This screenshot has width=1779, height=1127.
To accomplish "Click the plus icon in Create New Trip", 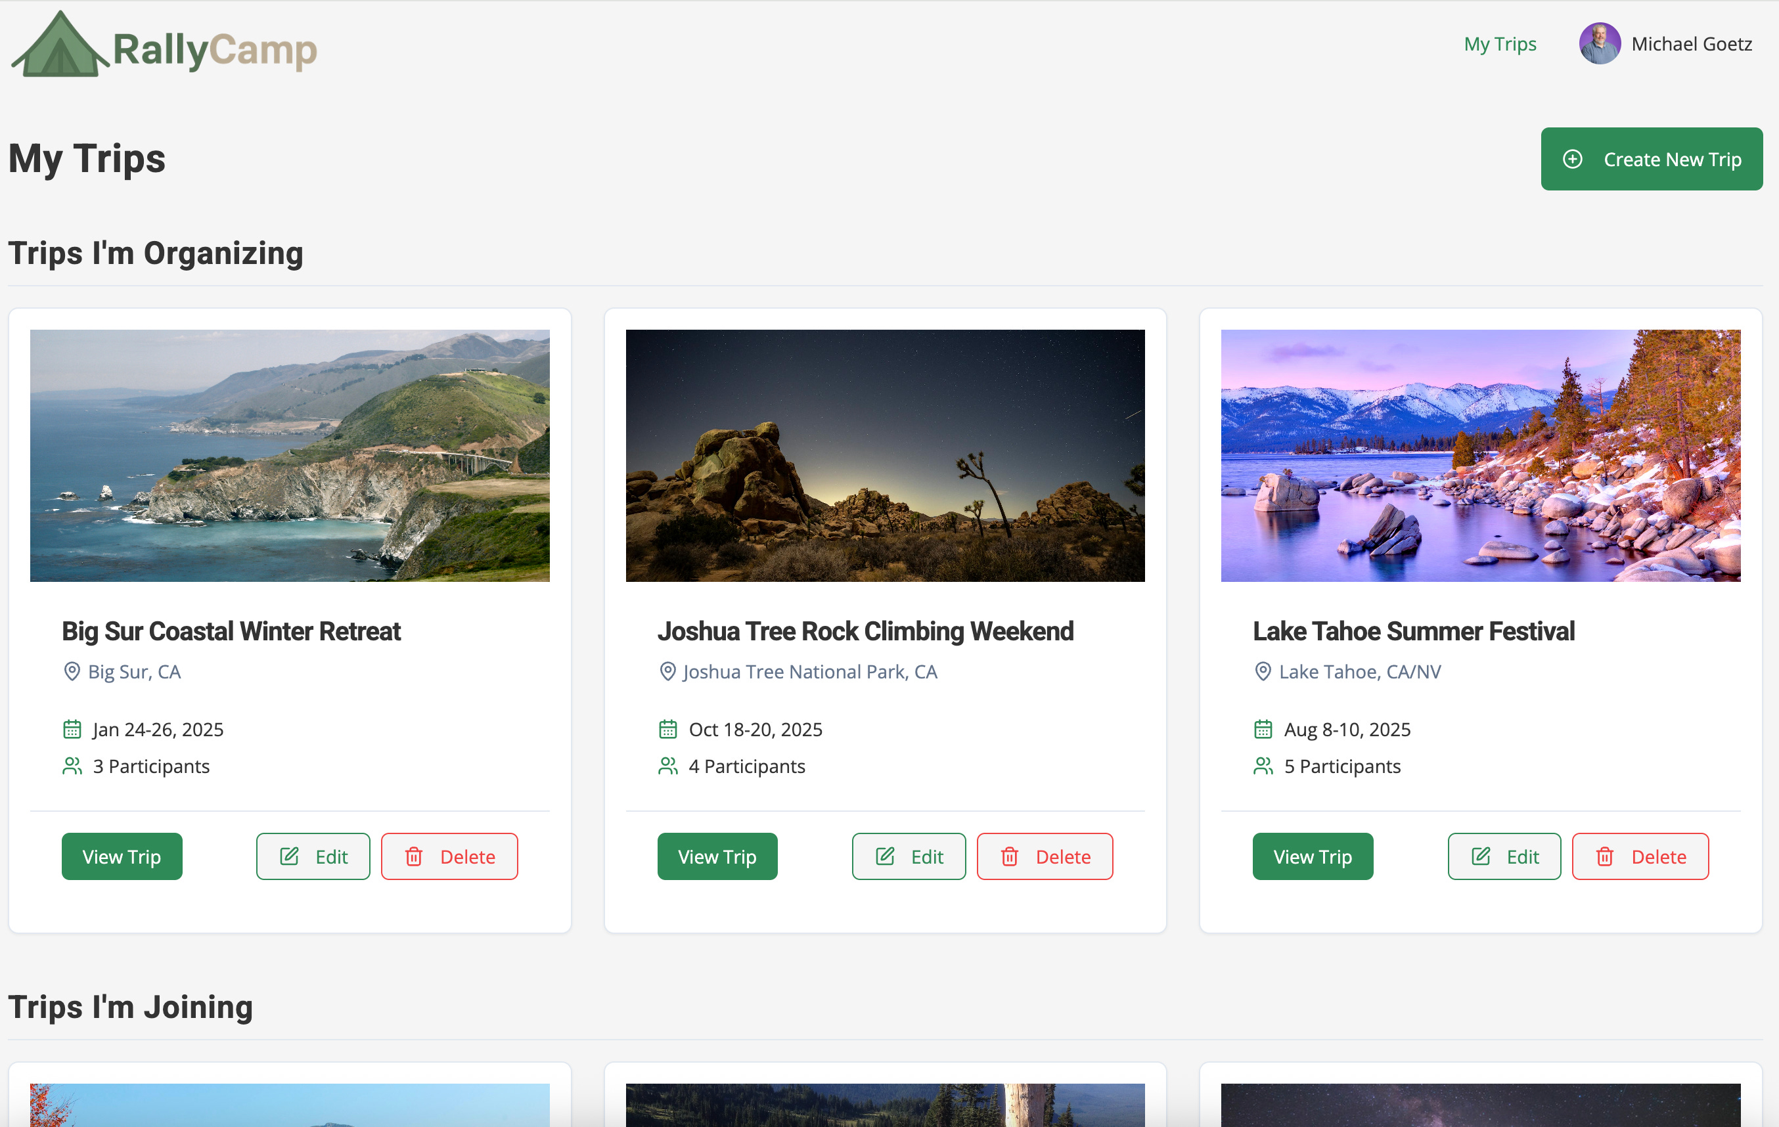I will pyautogui.click(x=1573, y=159).
